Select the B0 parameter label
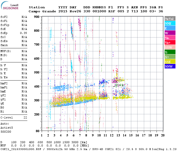The width and height of the screenshot is (177, 151). click(x=2, y=107)
